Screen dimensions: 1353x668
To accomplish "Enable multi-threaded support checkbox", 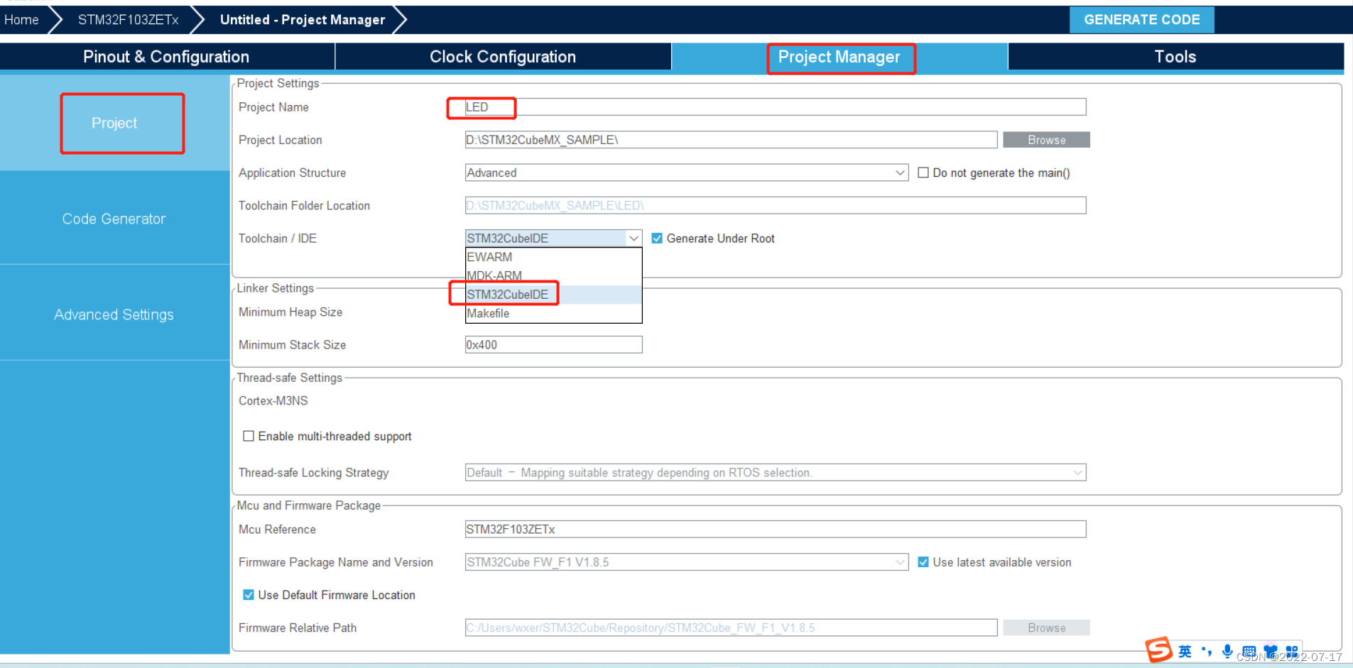I will point(249,436).
